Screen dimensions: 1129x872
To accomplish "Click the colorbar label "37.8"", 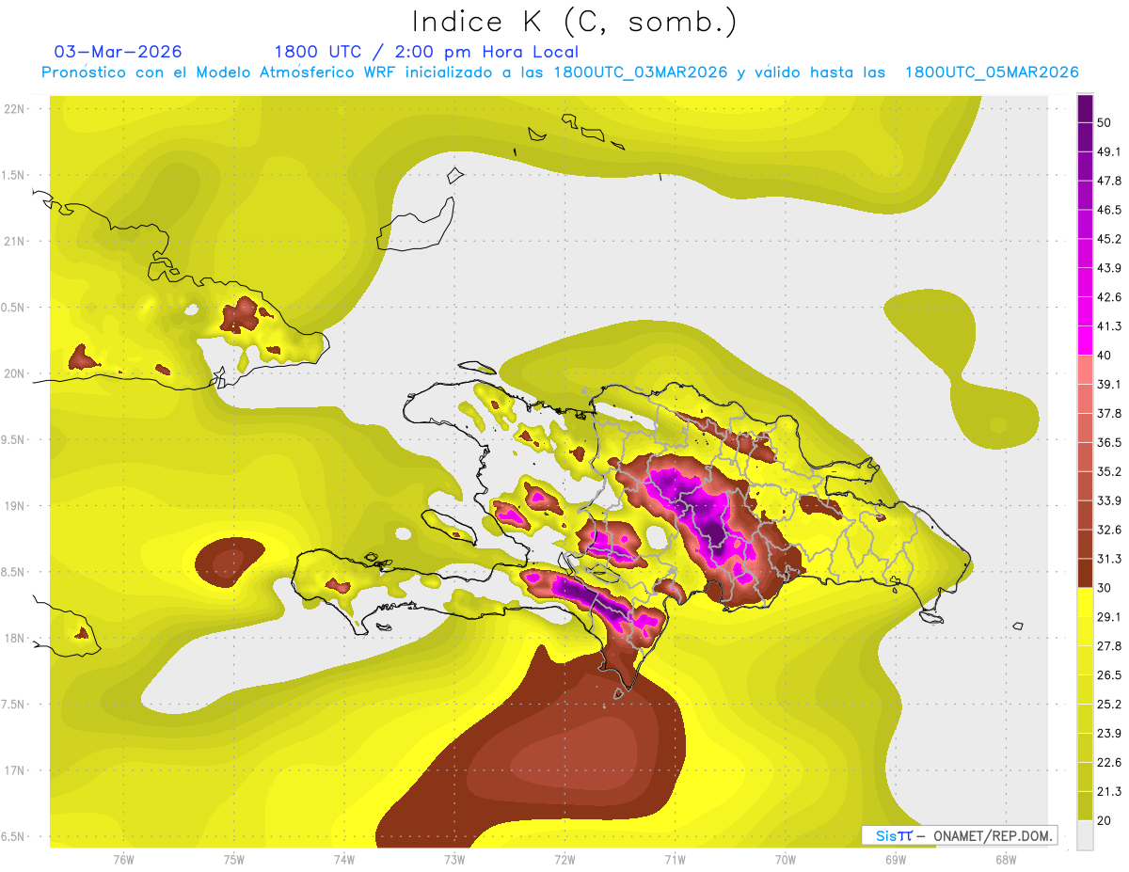I will pos(1108,413).
